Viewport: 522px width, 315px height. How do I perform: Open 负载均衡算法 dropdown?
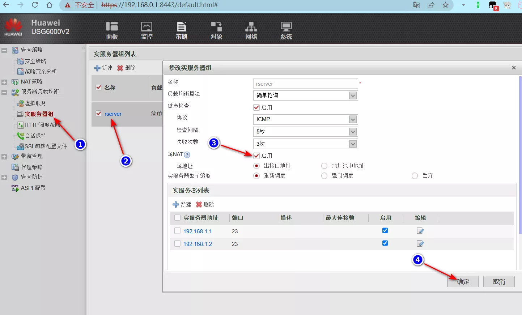click(x=353, y=95)
